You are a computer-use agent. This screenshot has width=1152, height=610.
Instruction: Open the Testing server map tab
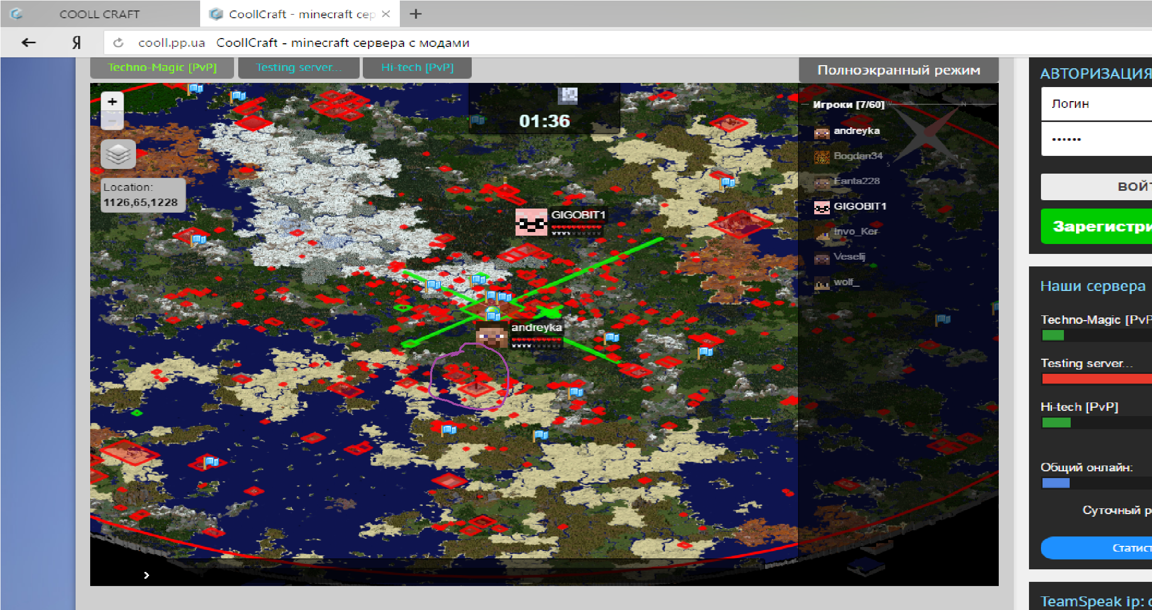point(299,68)
